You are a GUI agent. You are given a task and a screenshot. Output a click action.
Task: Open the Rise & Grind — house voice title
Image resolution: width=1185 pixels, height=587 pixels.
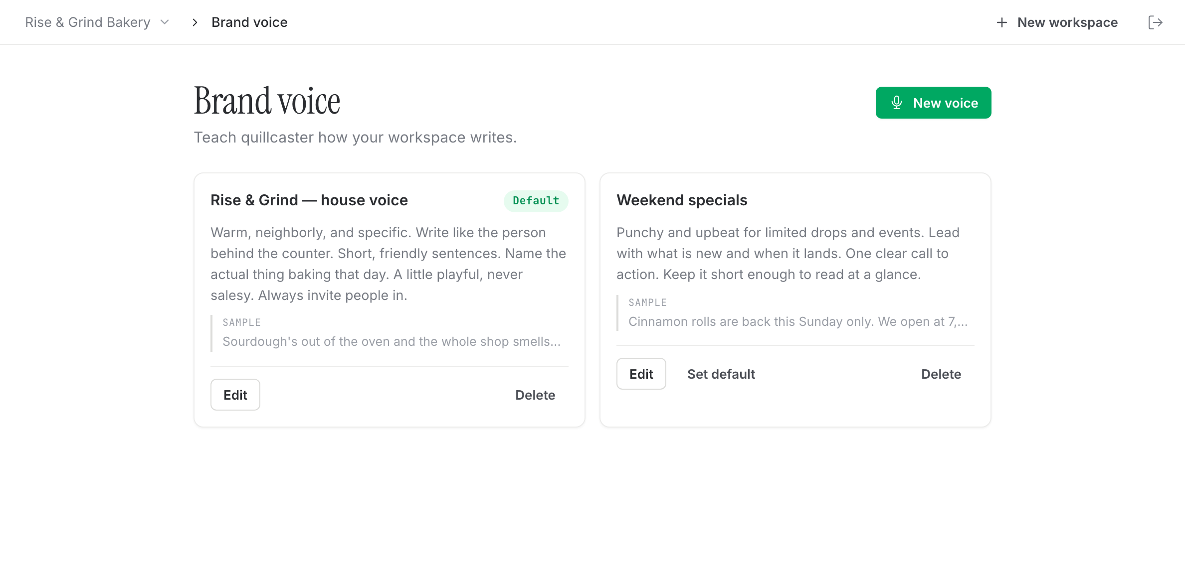pos(309,200)
